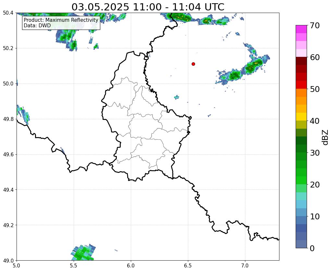
Task: Click the latitude axis label 50.0
Action: tap(8, 84)
